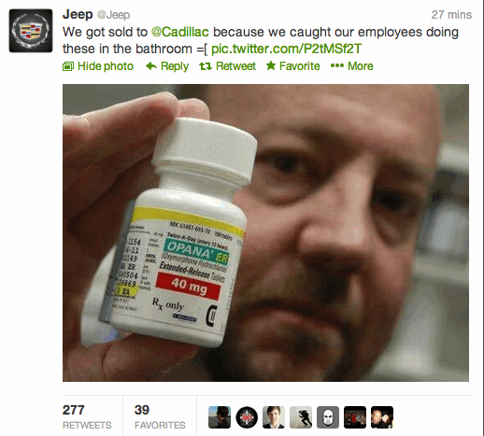The width and height of the screenshot is (484, 436).
Task: Click the Cadillac logo profile avatar
Action: pos(31,31)
